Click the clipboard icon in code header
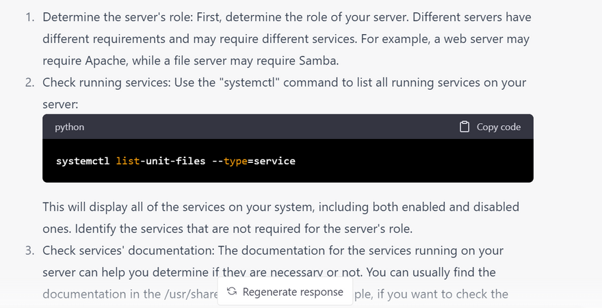The height and width of the screenshot is (308, 602). 464,127
